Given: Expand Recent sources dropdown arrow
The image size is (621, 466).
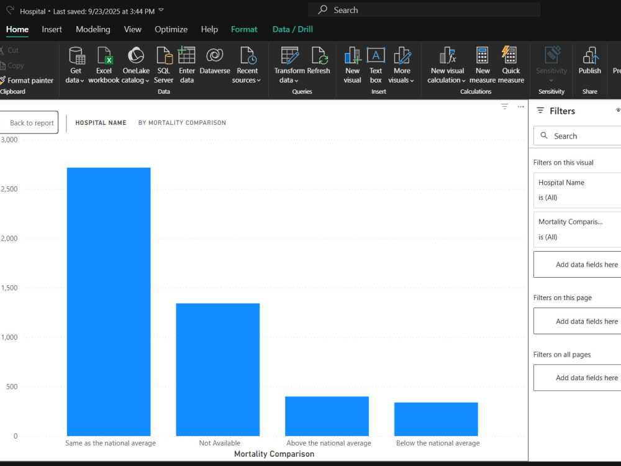Looking at the screenshot, I should (258, 80).
